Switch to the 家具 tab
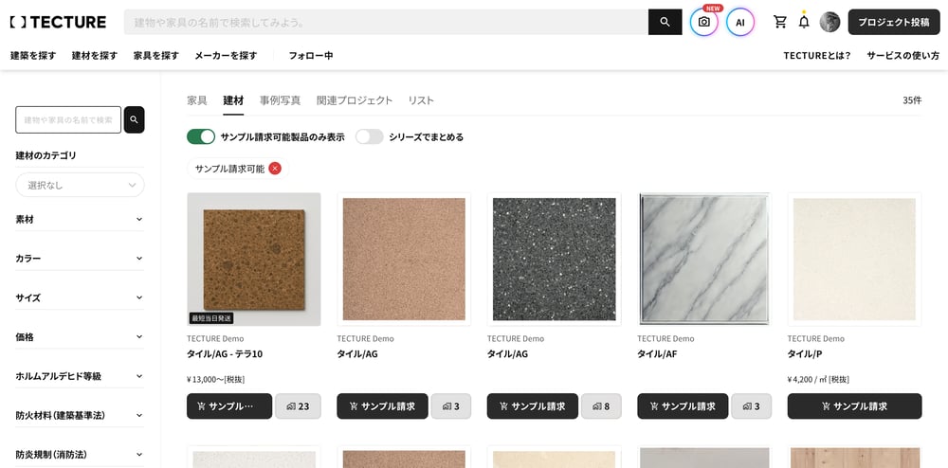 (x=197, y=100)
